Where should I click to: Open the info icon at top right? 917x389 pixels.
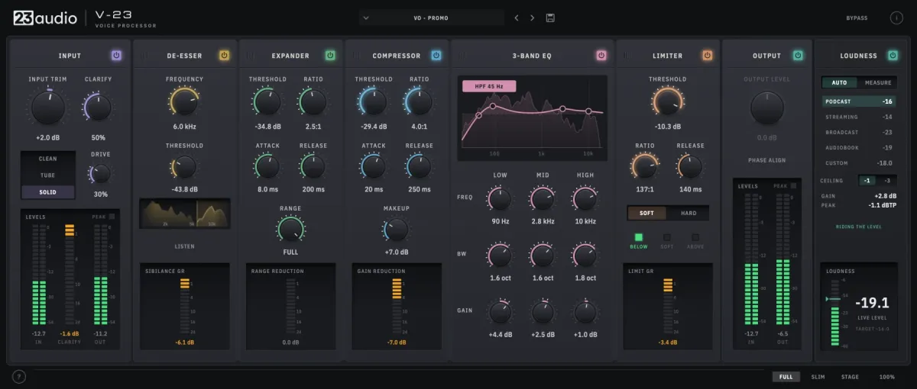coord(896,18)
